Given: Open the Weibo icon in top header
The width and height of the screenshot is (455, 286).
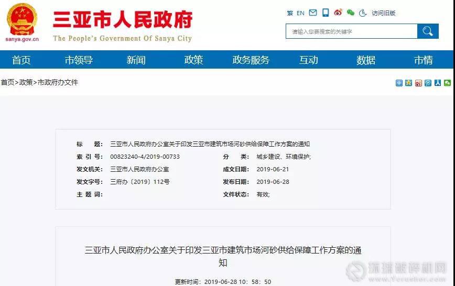Looking at the screenshot, I should tap(338, 13).
